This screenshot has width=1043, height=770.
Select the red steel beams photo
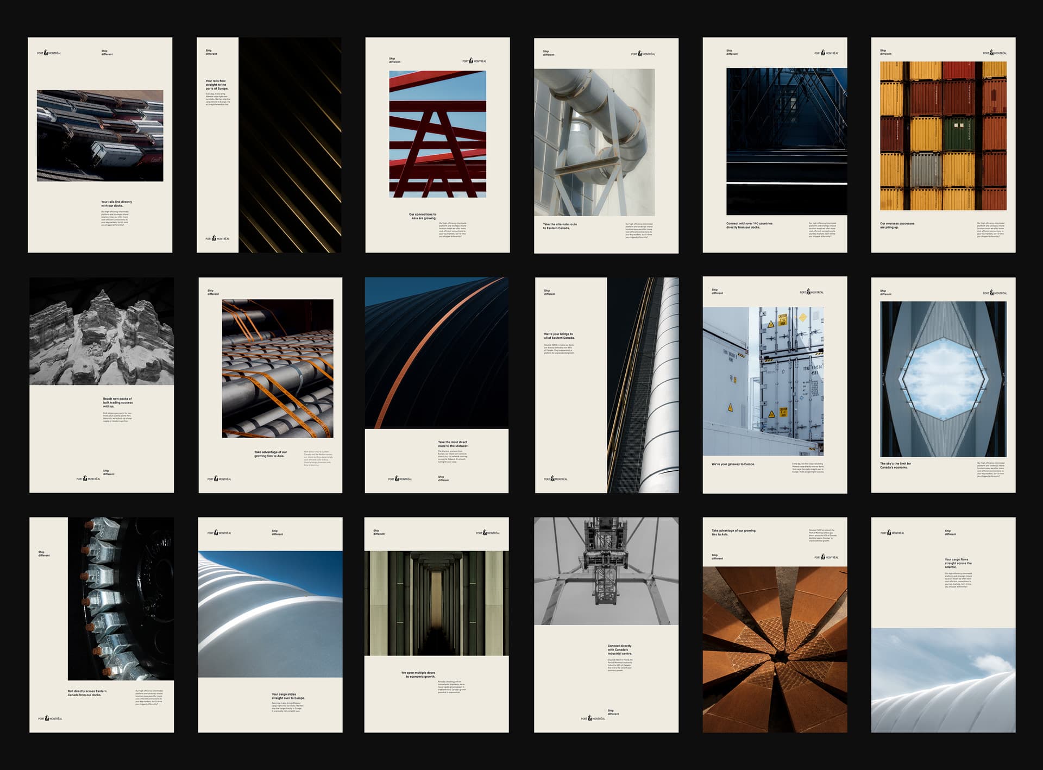(x=437, y=134)
